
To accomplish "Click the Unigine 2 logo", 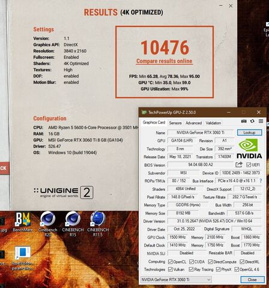I will point(64,193).
